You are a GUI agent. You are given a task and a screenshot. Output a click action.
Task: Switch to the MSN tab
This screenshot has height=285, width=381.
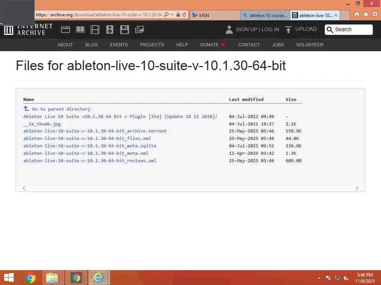click(x=215, y=15)
